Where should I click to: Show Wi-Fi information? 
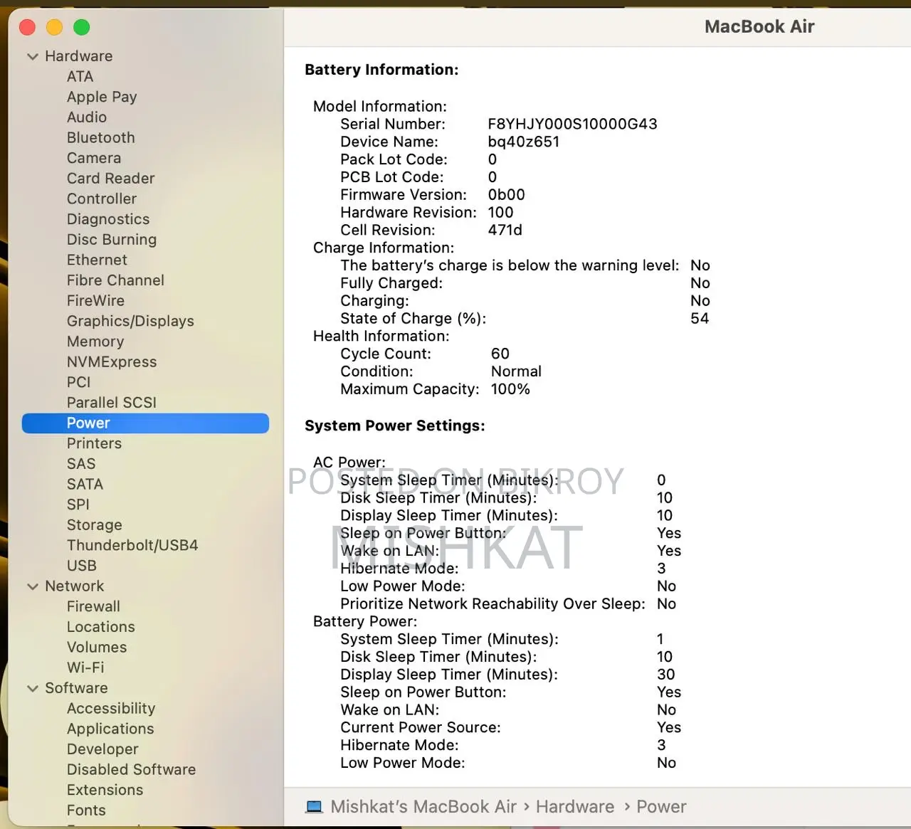click(85, 667)
